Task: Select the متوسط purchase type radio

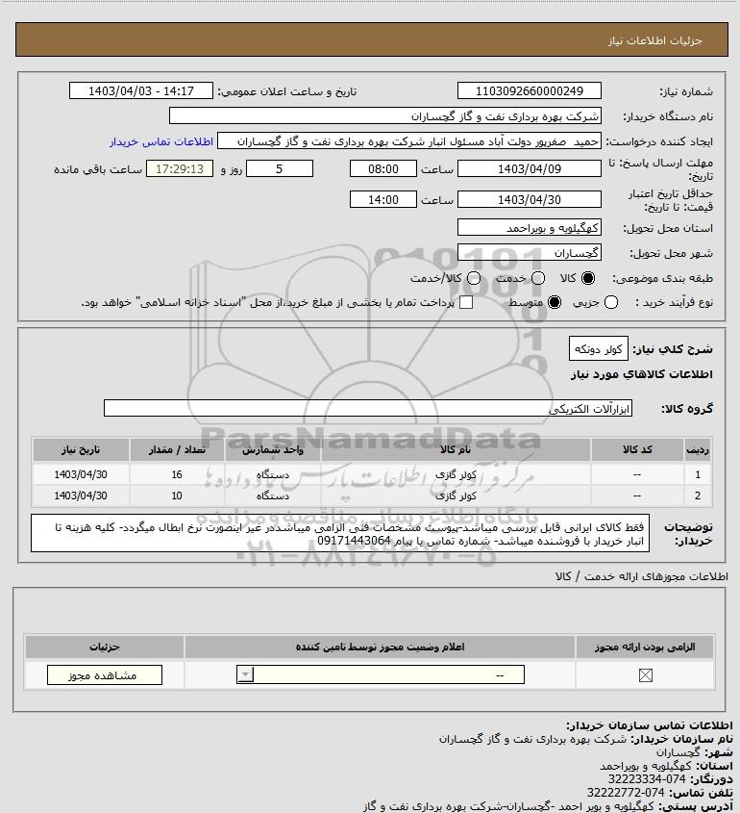Action: pyautogui.click(x=555, y=302)
